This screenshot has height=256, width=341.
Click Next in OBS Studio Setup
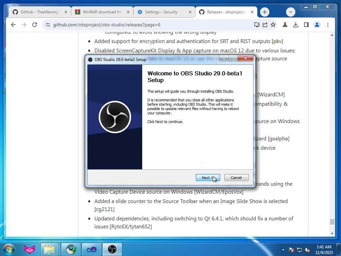(208, 178)
